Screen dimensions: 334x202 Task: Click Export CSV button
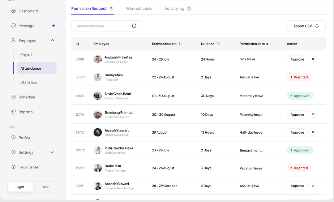coord(306,26)
